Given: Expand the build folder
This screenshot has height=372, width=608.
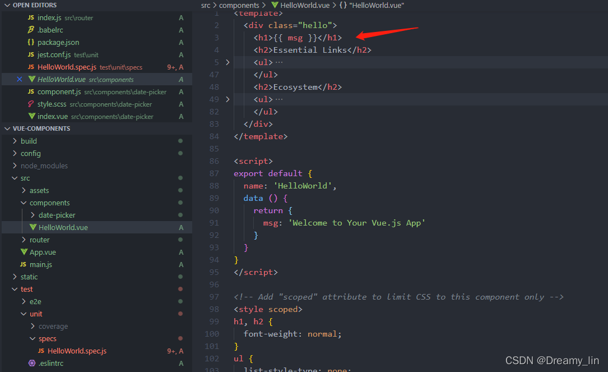Looking at the screenshot, I should pos(15,141).
